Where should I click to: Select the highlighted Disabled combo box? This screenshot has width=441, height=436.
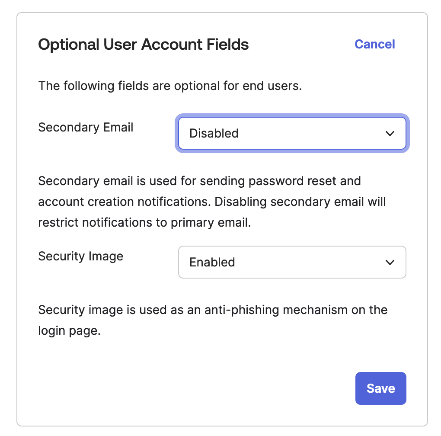coord(292,133)
